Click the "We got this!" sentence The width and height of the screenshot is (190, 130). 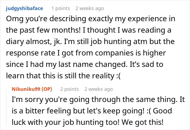(142, 122)
